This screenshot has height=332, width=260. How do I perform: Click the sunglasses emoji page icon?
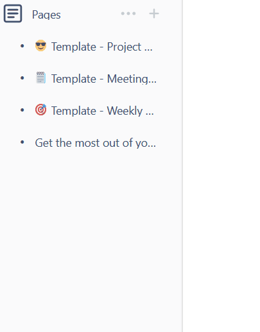click(x=40, y=46)
